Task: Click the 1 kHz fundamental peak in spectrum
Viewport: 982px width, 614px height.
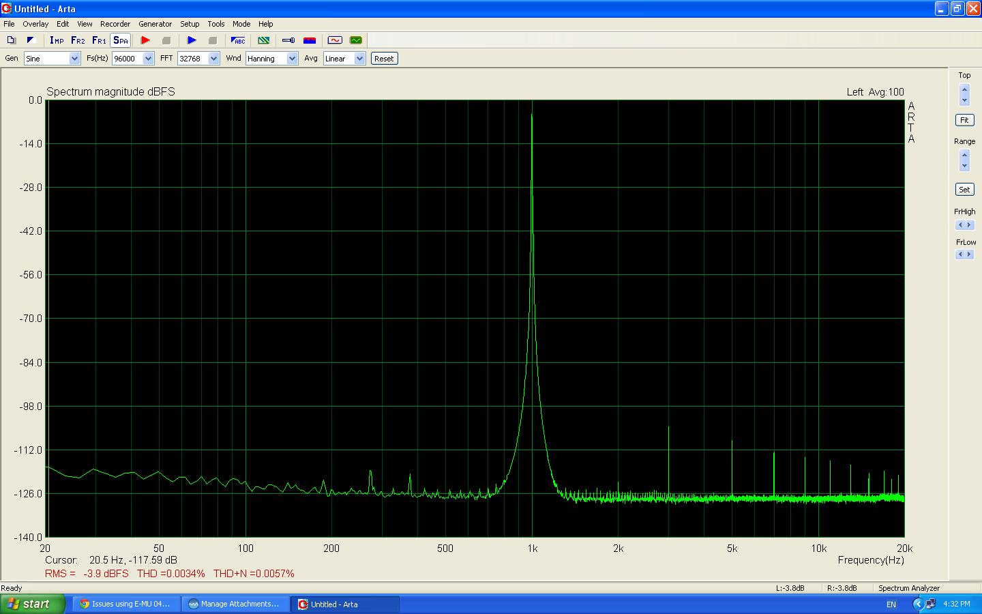Action: 532,115
